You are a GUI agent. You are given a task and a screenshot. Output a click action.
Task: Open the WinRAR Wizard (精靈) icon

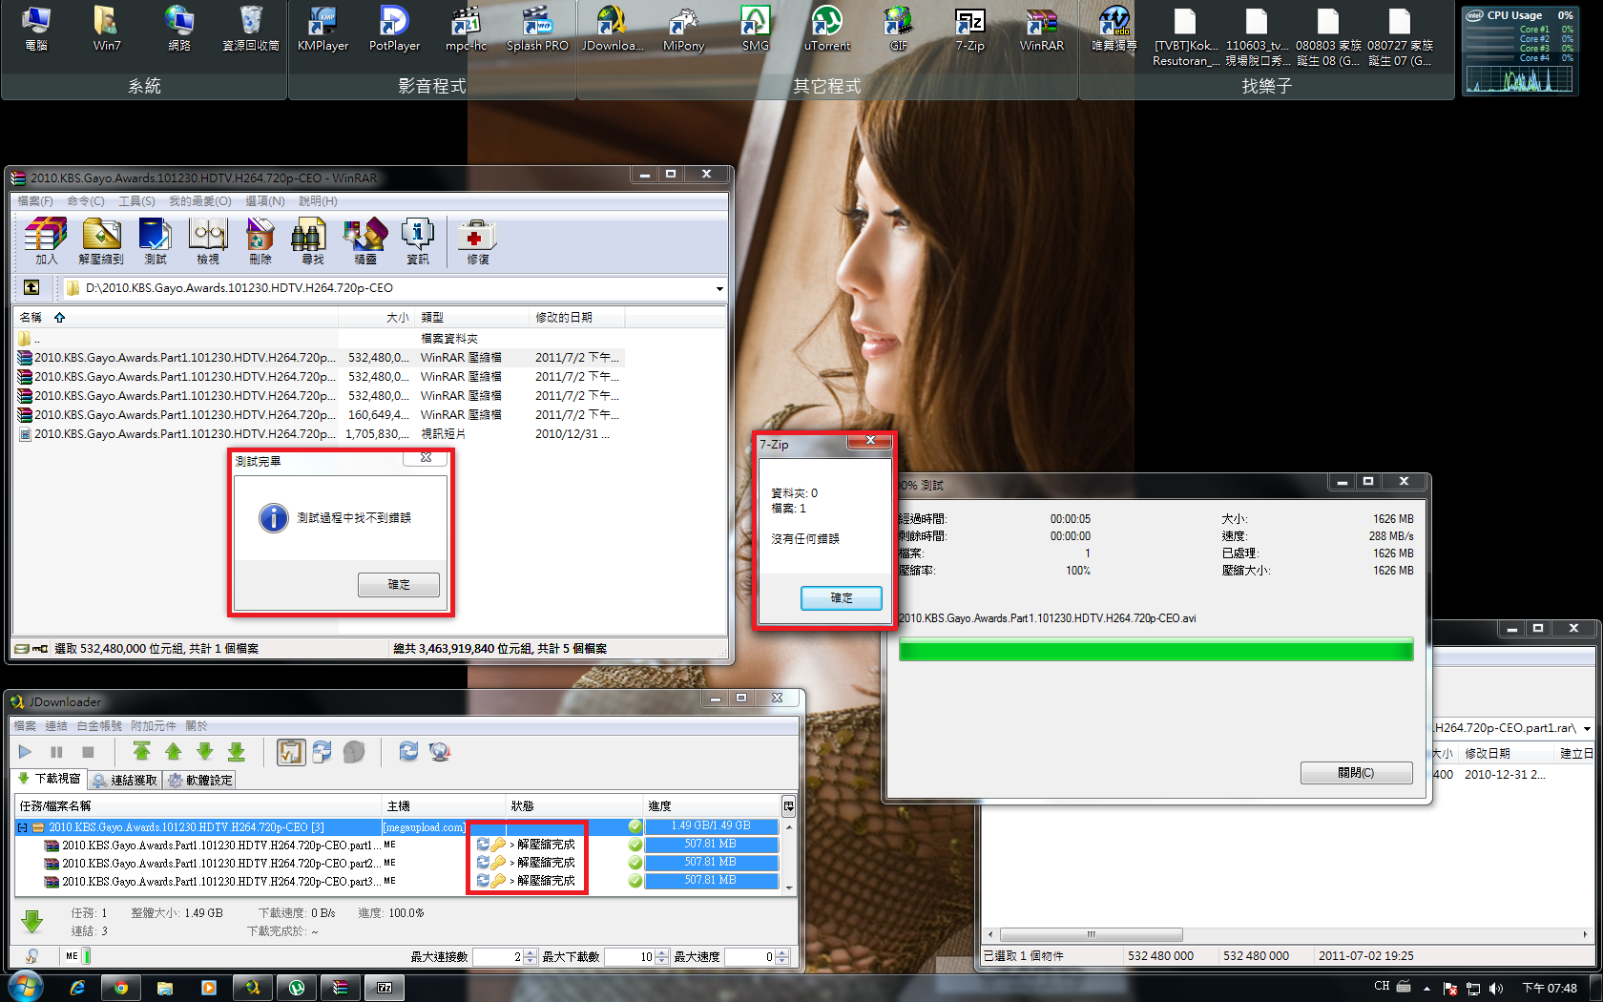pyautogui.click(x=365, y=240)
